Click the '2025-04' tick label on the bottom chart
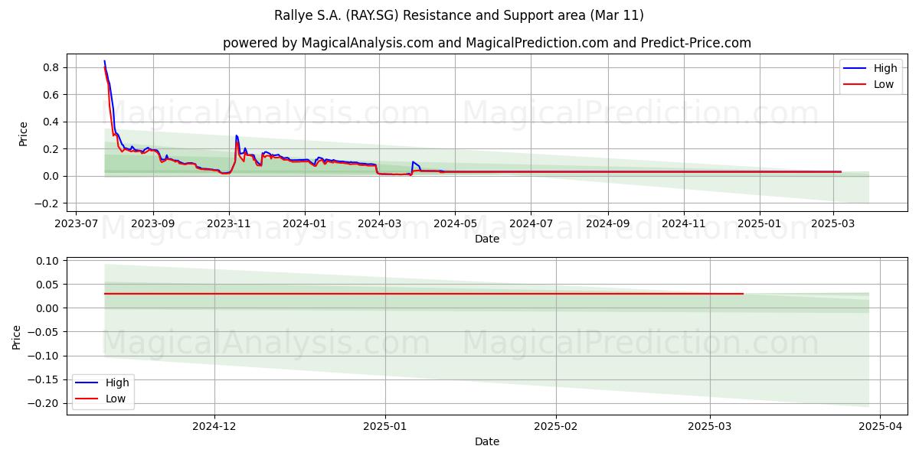The width and height of the screenshot is (919, 459). 880,426
